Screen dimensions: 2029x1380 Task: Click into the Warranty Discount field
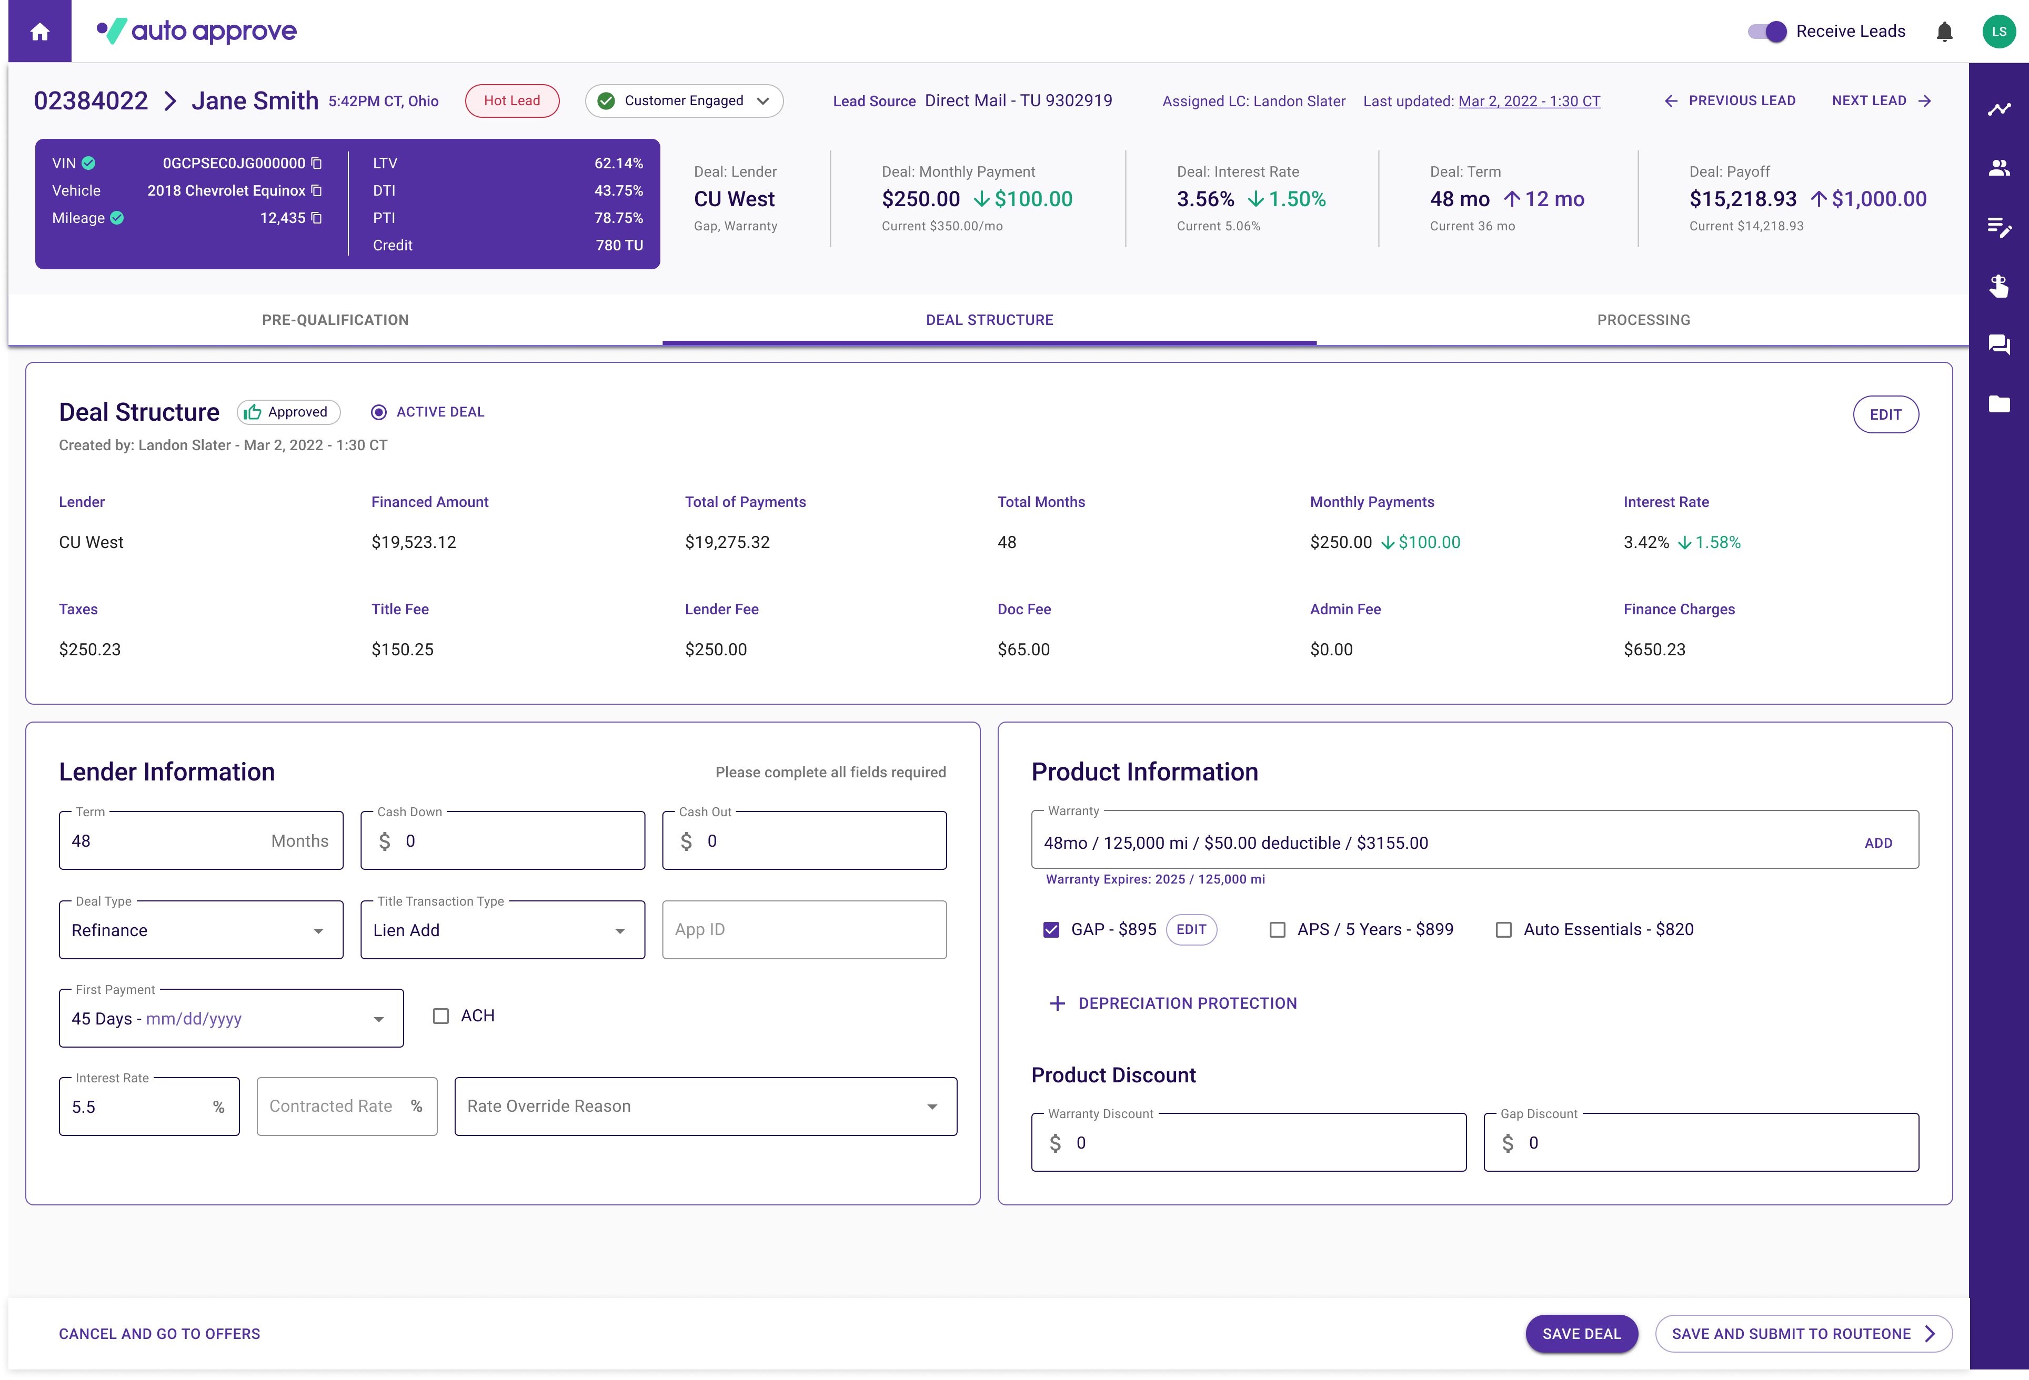tap(1249, 1143)
